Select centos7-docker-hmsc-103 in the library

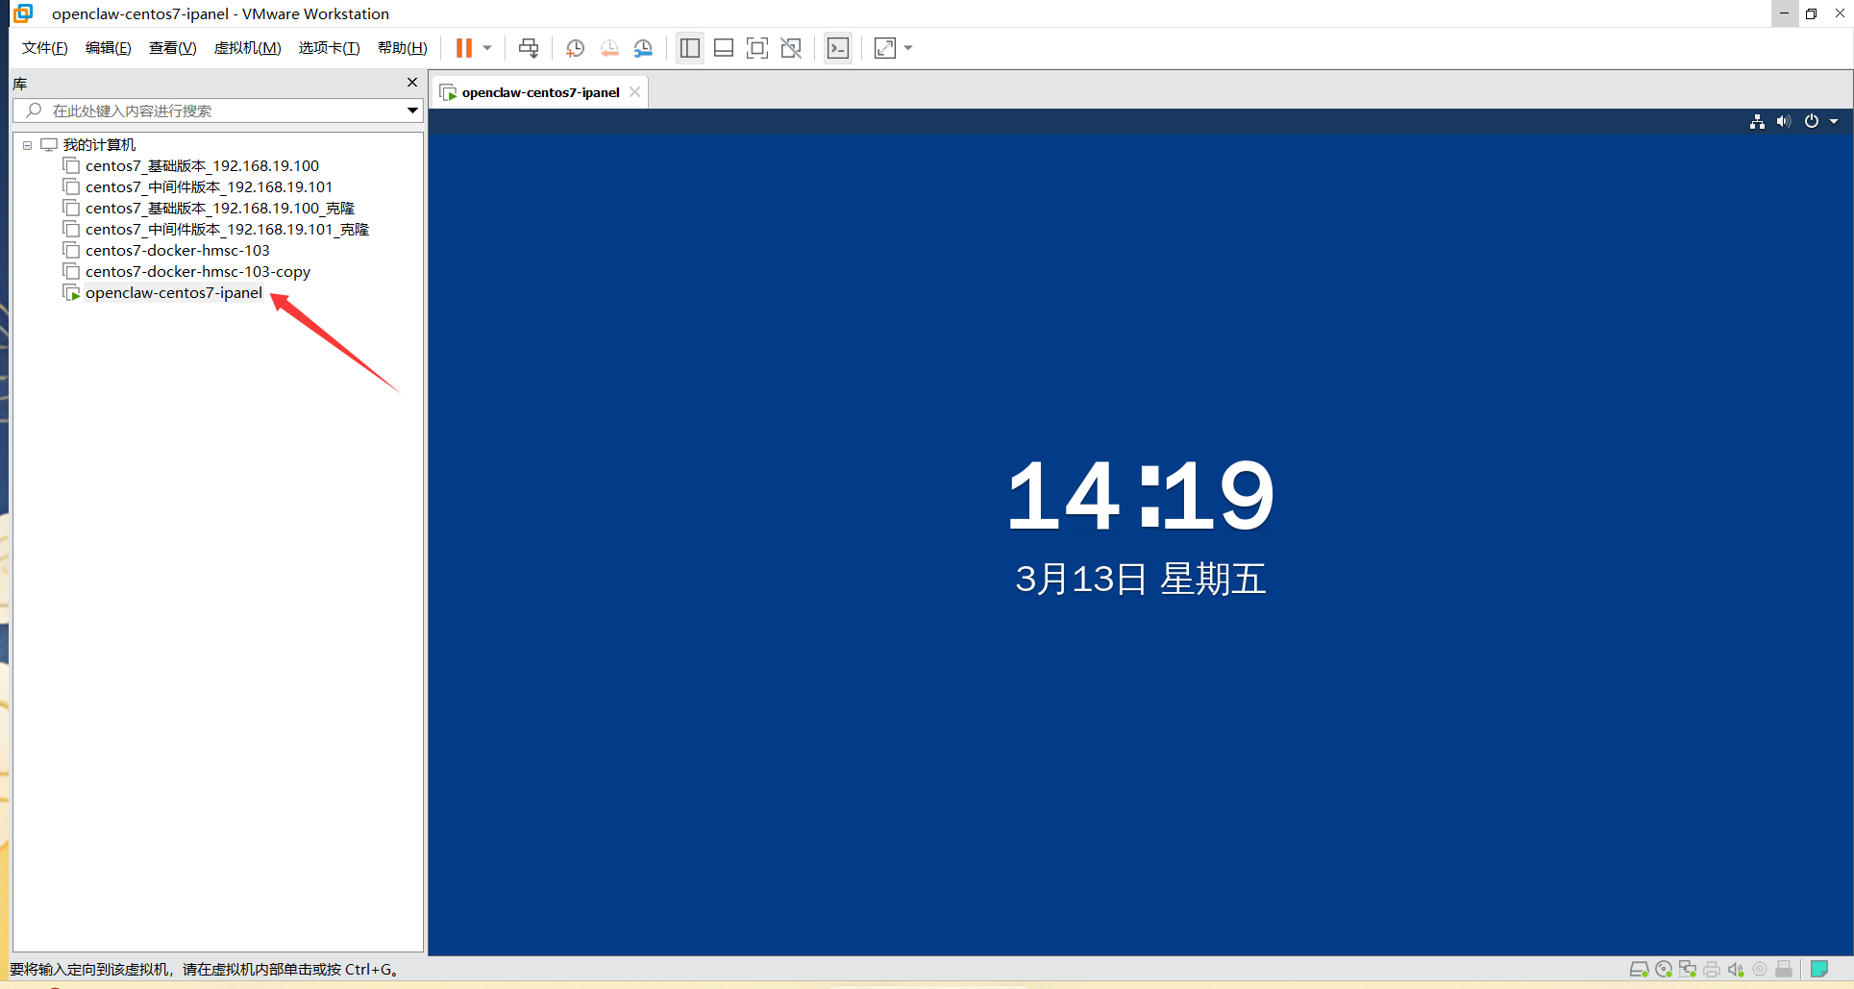click(177, 250)
